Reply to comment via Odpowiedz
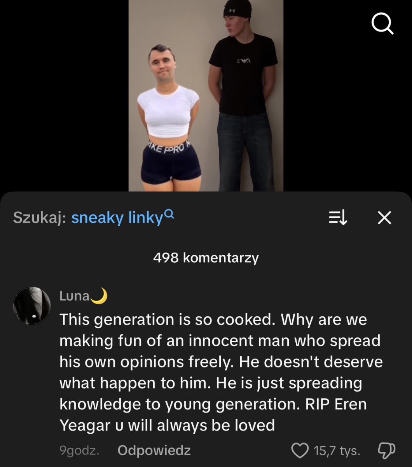This screenshot has width=412, height=467. (x=154, y=450)
